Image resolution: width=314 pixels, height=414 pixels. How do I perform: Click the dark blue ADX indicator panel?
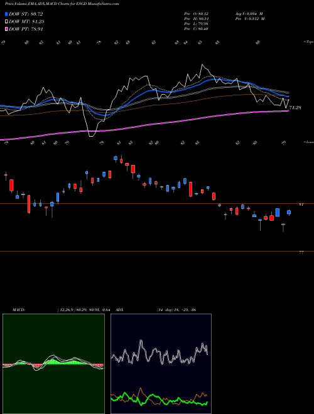coord(161,364)
